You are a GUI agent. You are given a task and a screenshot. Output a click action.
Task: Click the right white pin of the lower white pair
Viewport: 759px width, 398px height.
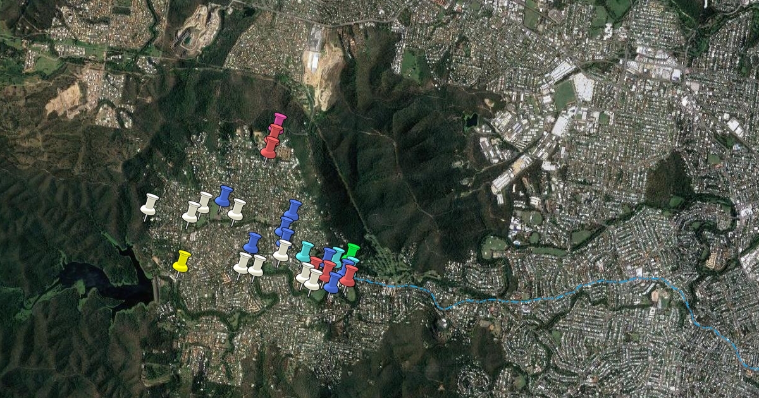(x=257, y=265)
